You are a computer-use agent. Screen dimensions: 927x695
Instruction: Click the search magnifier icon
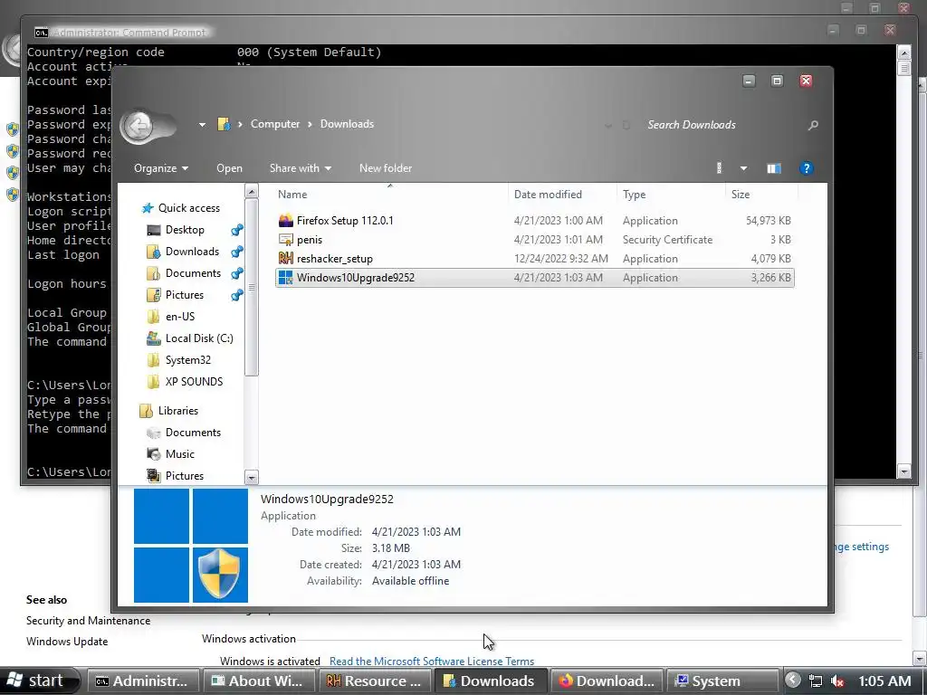pyautogui.click(x=813, y=125)
